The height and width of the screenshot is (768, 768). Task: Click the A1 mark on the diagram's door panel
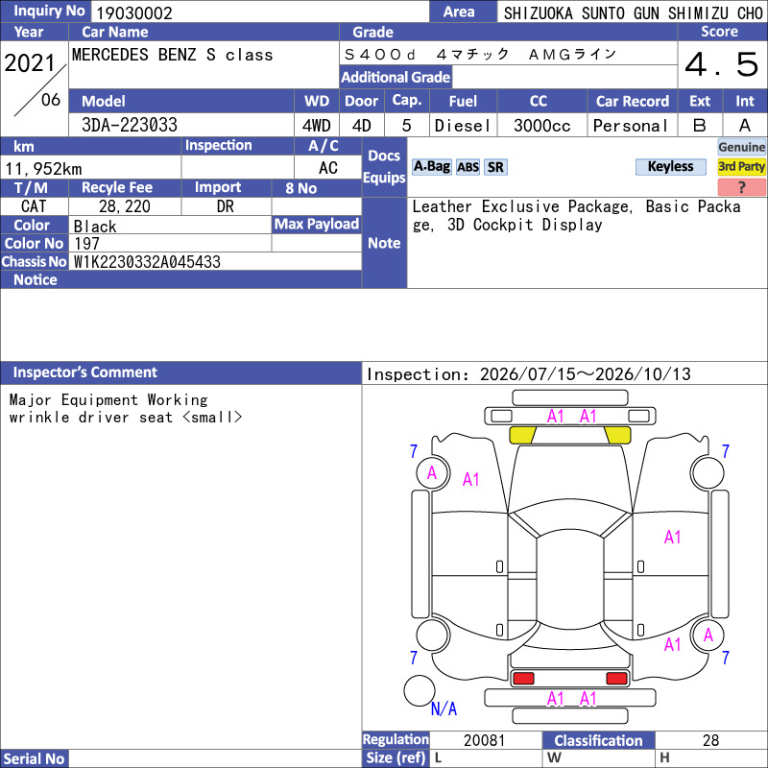[672, 538]
